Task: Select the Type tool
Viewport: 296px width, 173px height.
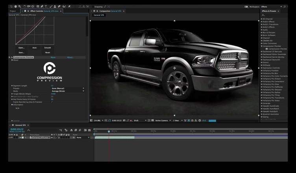Action: (x=46, y=7)
